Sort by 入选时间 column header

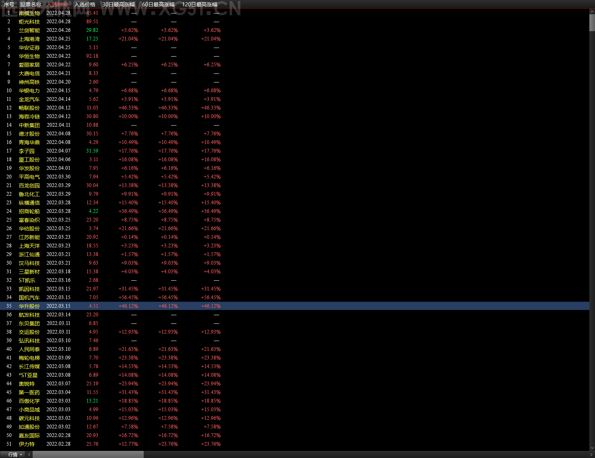pyautogui.click(x=57, y=4)
